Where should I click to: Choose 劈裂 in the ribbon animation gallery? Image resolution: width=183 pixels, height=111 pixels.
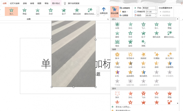point(24,11)
